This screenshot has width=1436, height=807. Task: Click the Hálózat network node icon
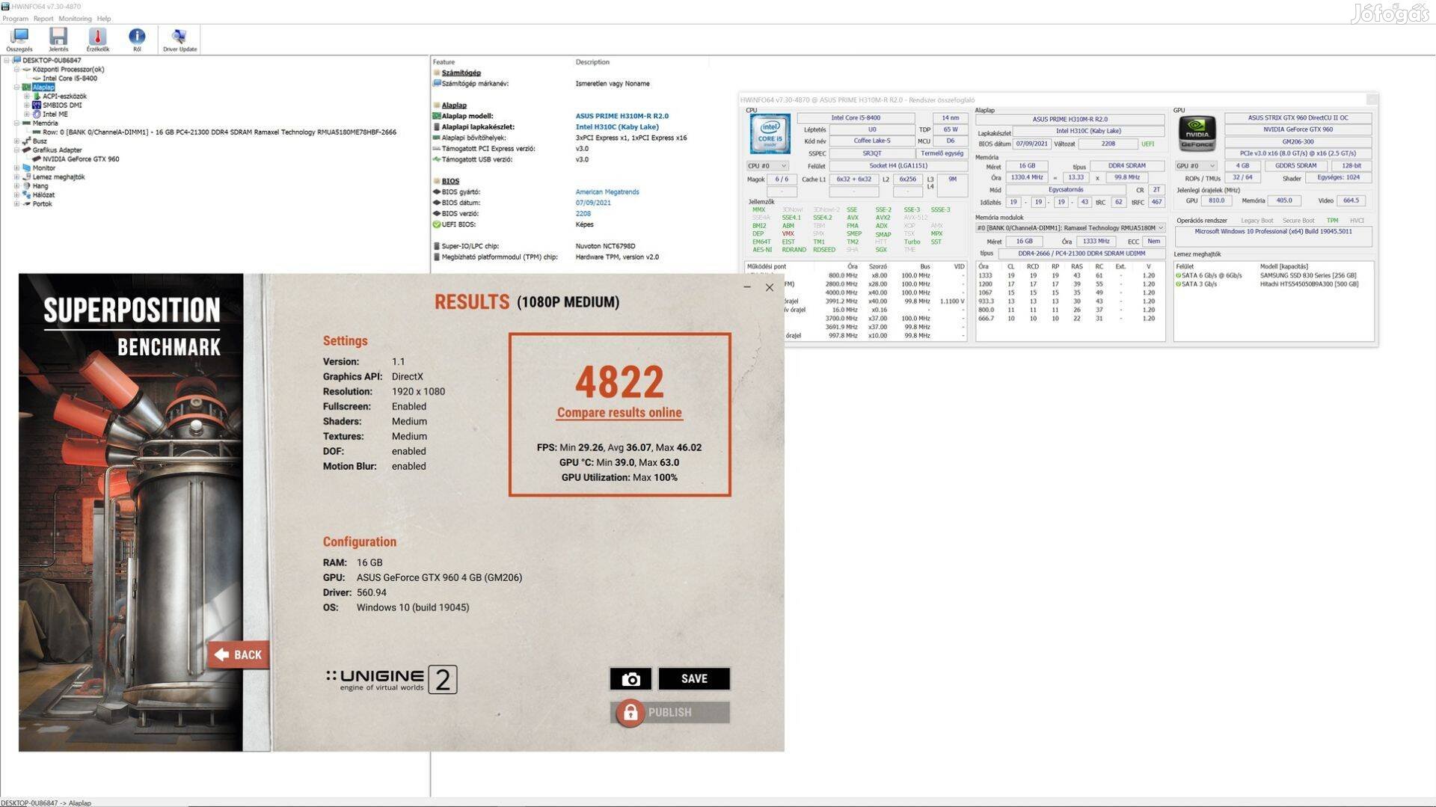[27, 195]
